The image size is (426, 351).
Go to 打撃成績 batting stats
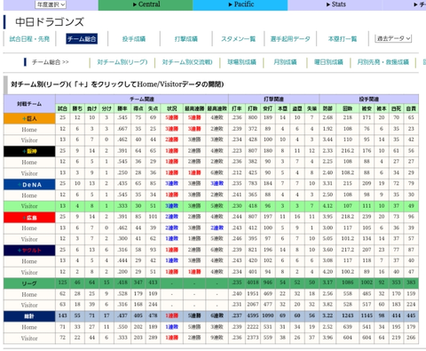click(x=186, y=39)
